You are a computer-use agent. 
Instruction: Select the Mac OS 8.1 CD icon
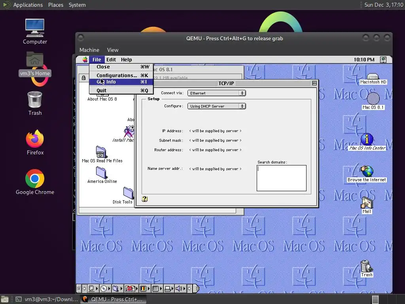[x=373, y=101]
